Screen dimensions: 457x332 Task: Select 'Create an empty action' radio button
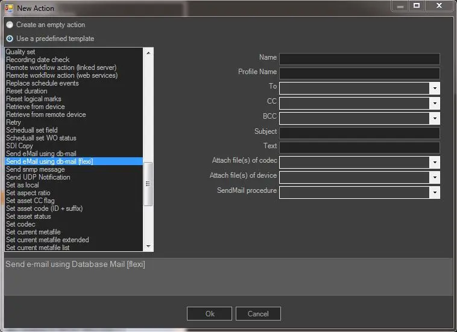[10, 25]
